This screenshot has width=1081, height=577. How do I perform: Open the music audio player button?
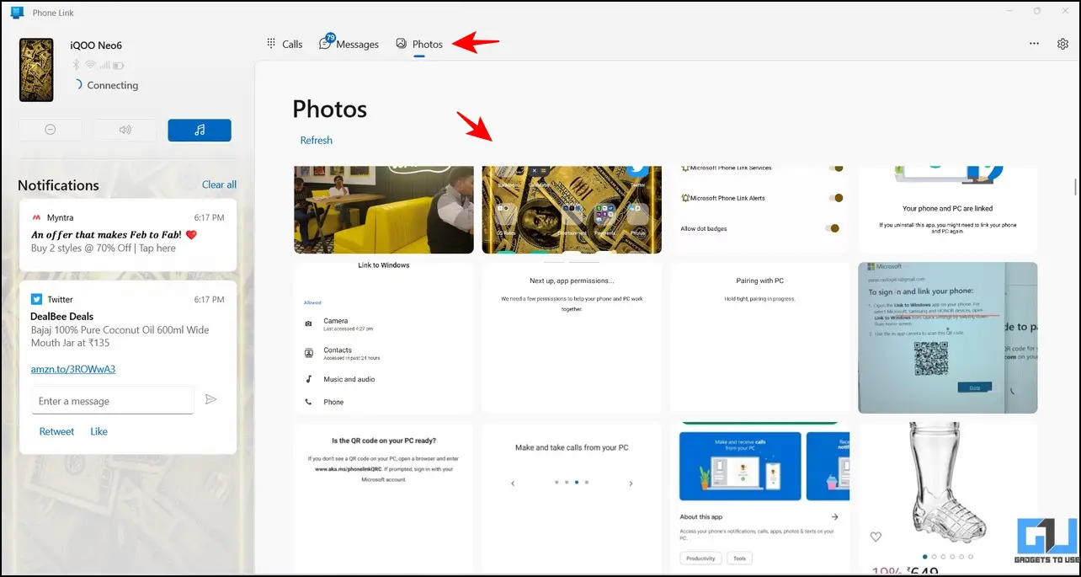[x=200, y=130]
